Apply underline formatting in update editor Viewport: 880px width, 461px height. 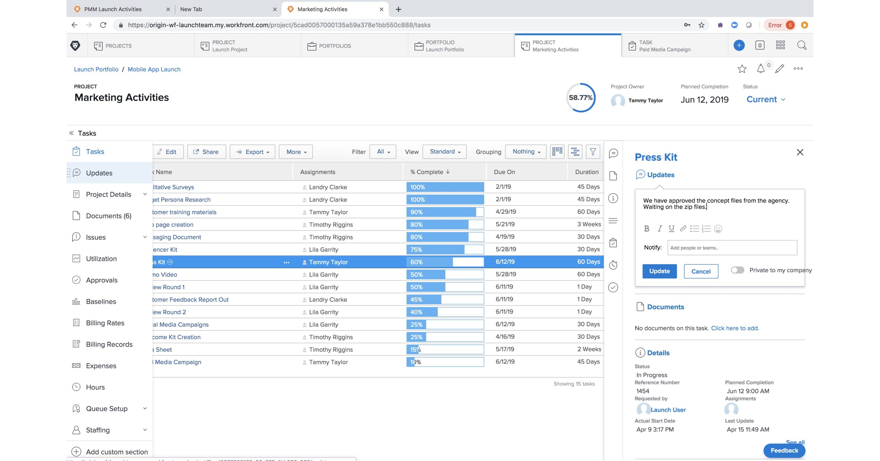(671, 229)
